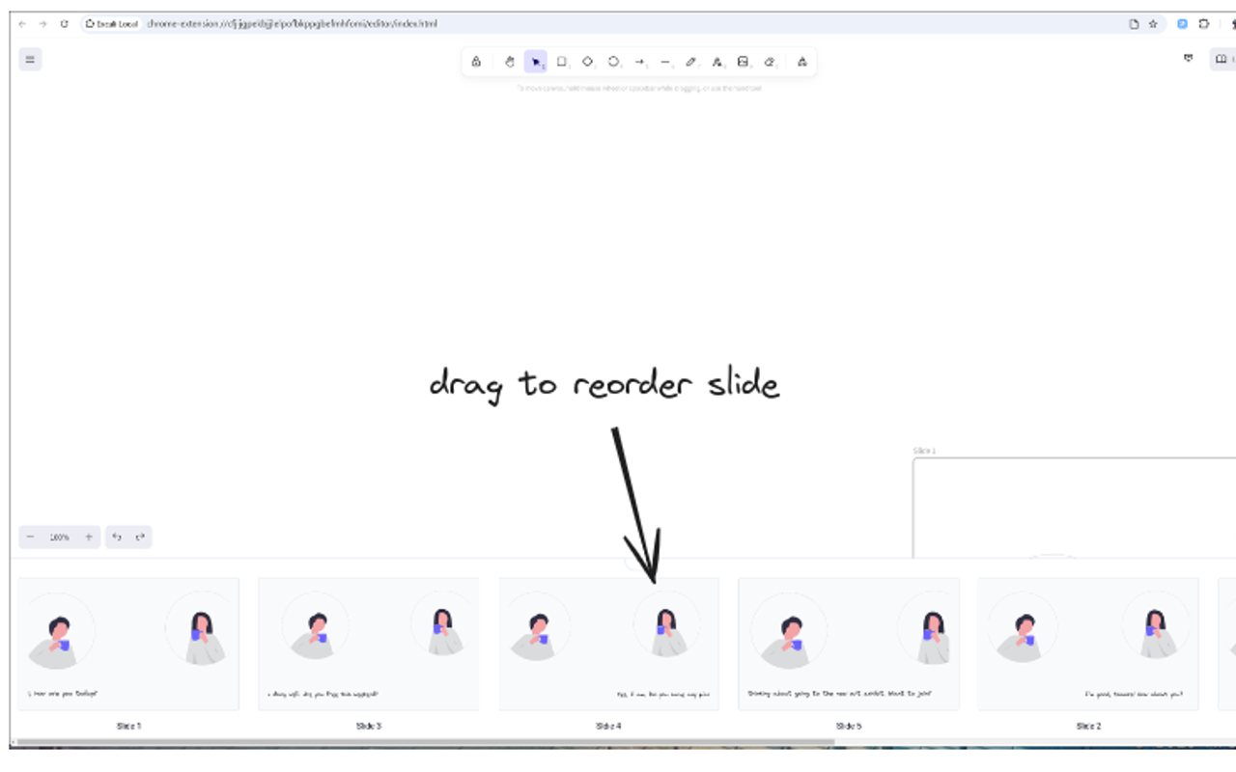
Task: Select the Arrow tool
Action: (x=640, y=62)
